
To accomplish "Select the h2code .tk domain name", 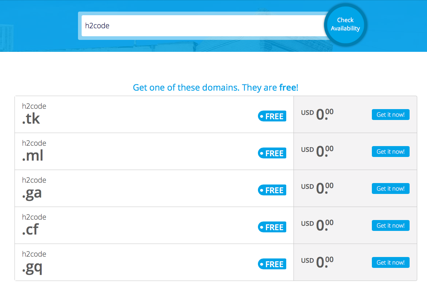I will coord(34,114).
